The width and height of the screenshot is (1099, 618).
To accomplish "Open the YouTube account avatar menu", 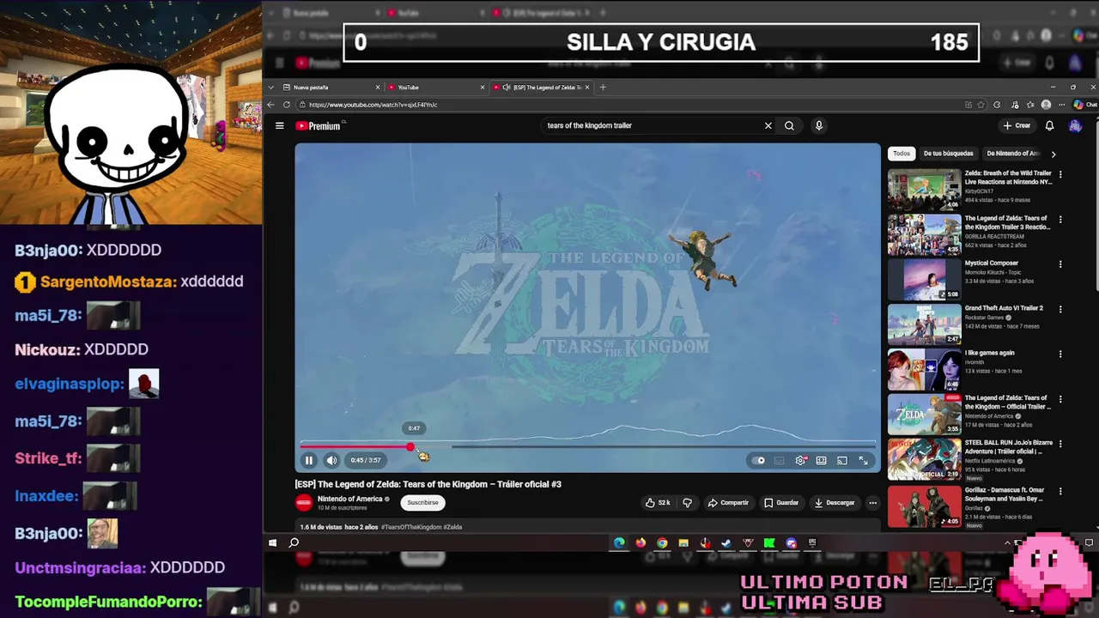I will click(x=1075, y=125).
